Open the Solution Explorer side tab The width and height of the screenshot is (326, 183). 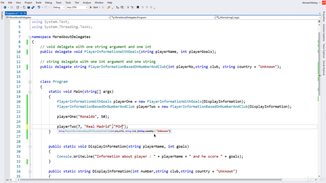pos(324,33)
